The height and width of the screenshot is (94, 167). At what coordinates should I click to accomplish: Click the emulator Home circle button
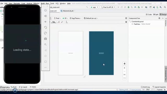coord(45,56)
